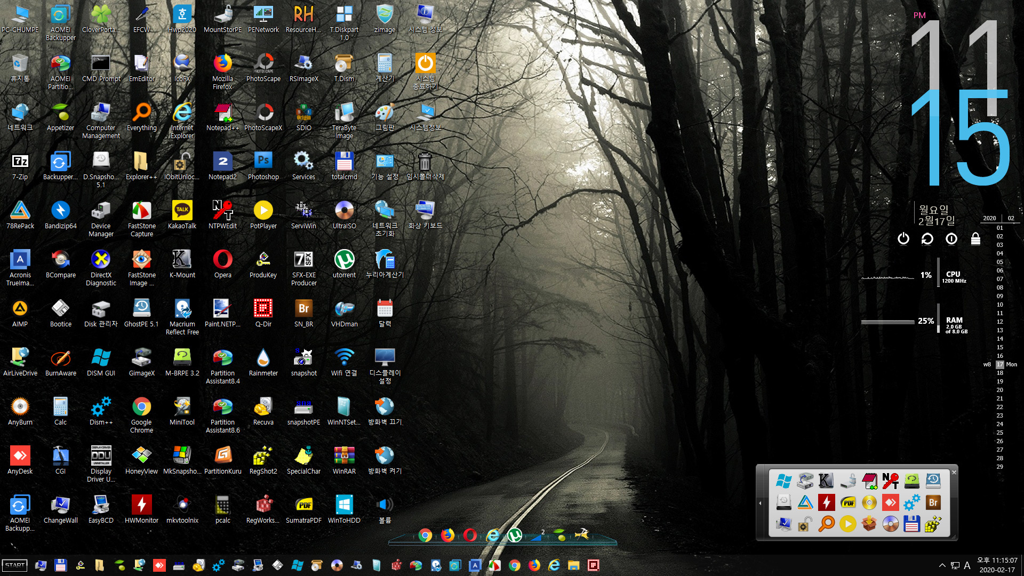Open UltraISO desktop icon
The image size is (1024, 576).
pyautogui.click(x=344, y=215)
